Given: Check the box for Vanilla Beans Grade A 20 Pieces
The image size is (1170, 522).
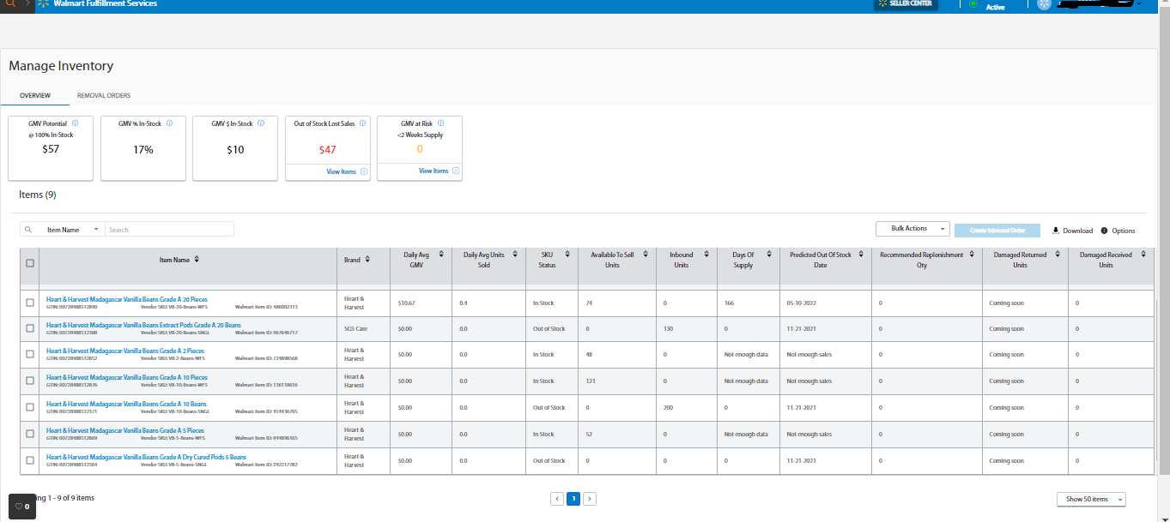Looking at the screenshot, I should pyautogui.click(x=30, y=303).
